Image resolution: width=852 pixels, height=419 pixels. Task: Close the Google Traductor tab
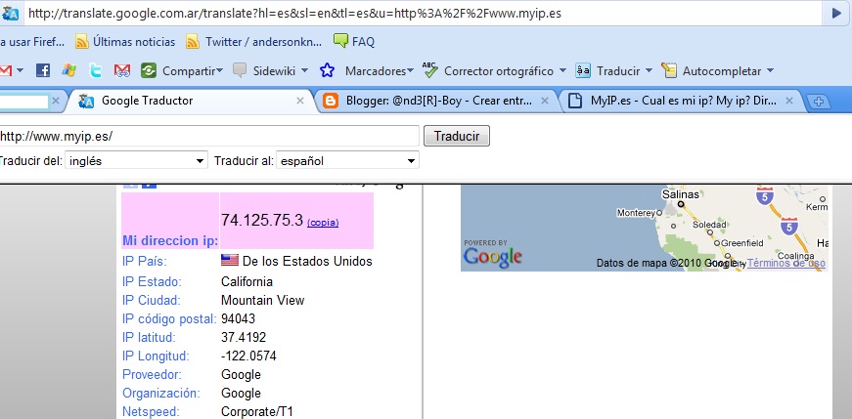(x=300, y=101)
